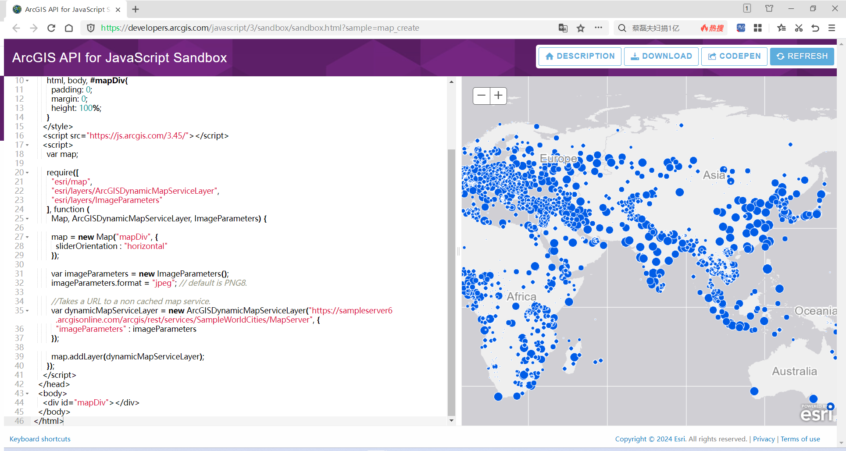
Task: Open address bar more options
Action: pos(598,28)
